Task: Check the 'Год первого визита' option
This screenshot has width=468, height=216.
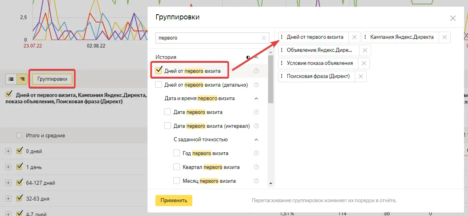Action: tap(177, 153)
